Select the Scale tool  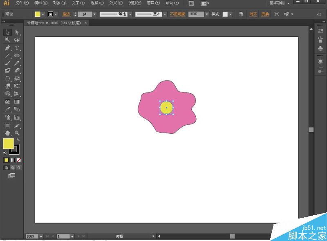[17, 79]
